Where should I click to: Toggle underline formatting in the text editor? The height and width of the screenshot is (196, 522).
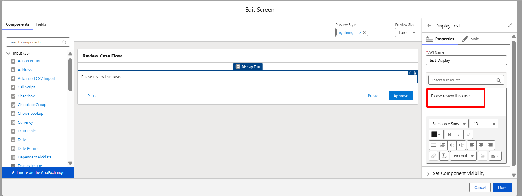point(468,134)
